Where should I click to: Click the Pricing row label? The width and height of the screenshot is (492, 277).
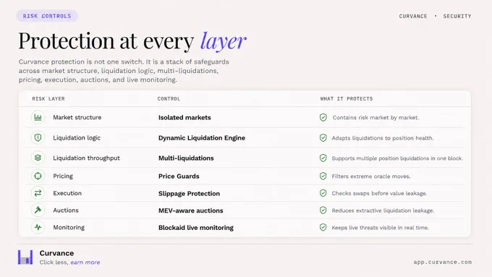tap(63, 176)
